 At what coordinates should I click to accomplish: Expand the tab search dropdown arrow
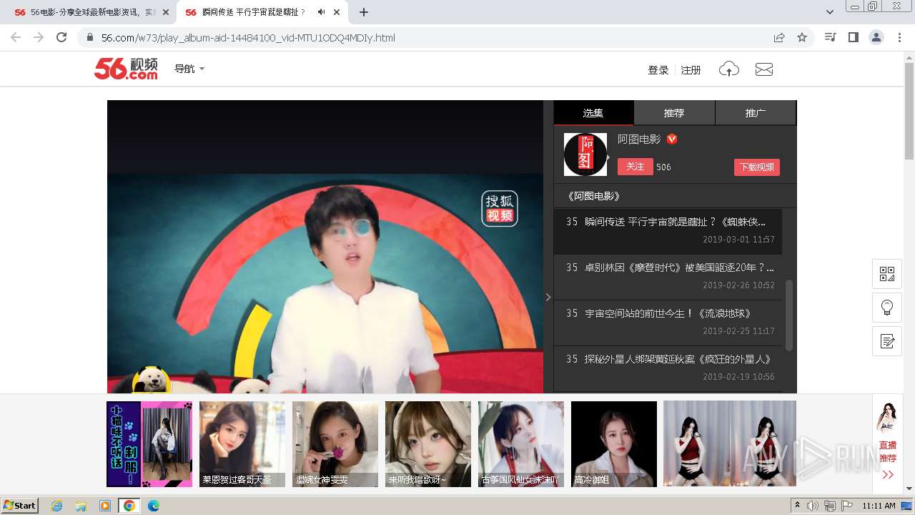pyautogui.click(x=829, y=12)
